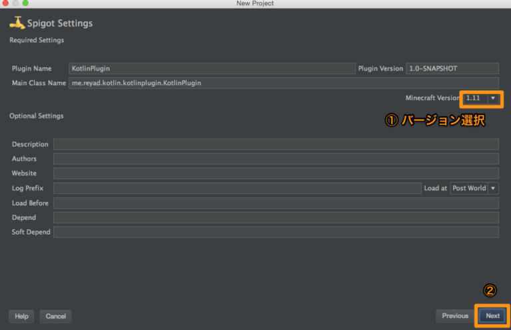Focus the Plugin Name field

coord(212,68)
